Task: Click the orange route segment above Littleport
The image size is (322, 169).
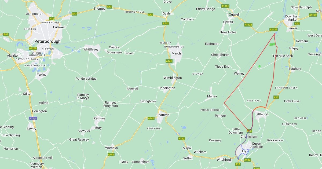Action: click(259, 107)
